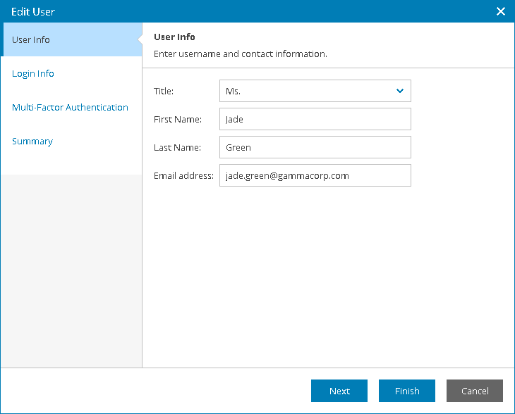Screen dimensions: 515x414
Task: Cancel editing the user
Action: click(475, 391)
